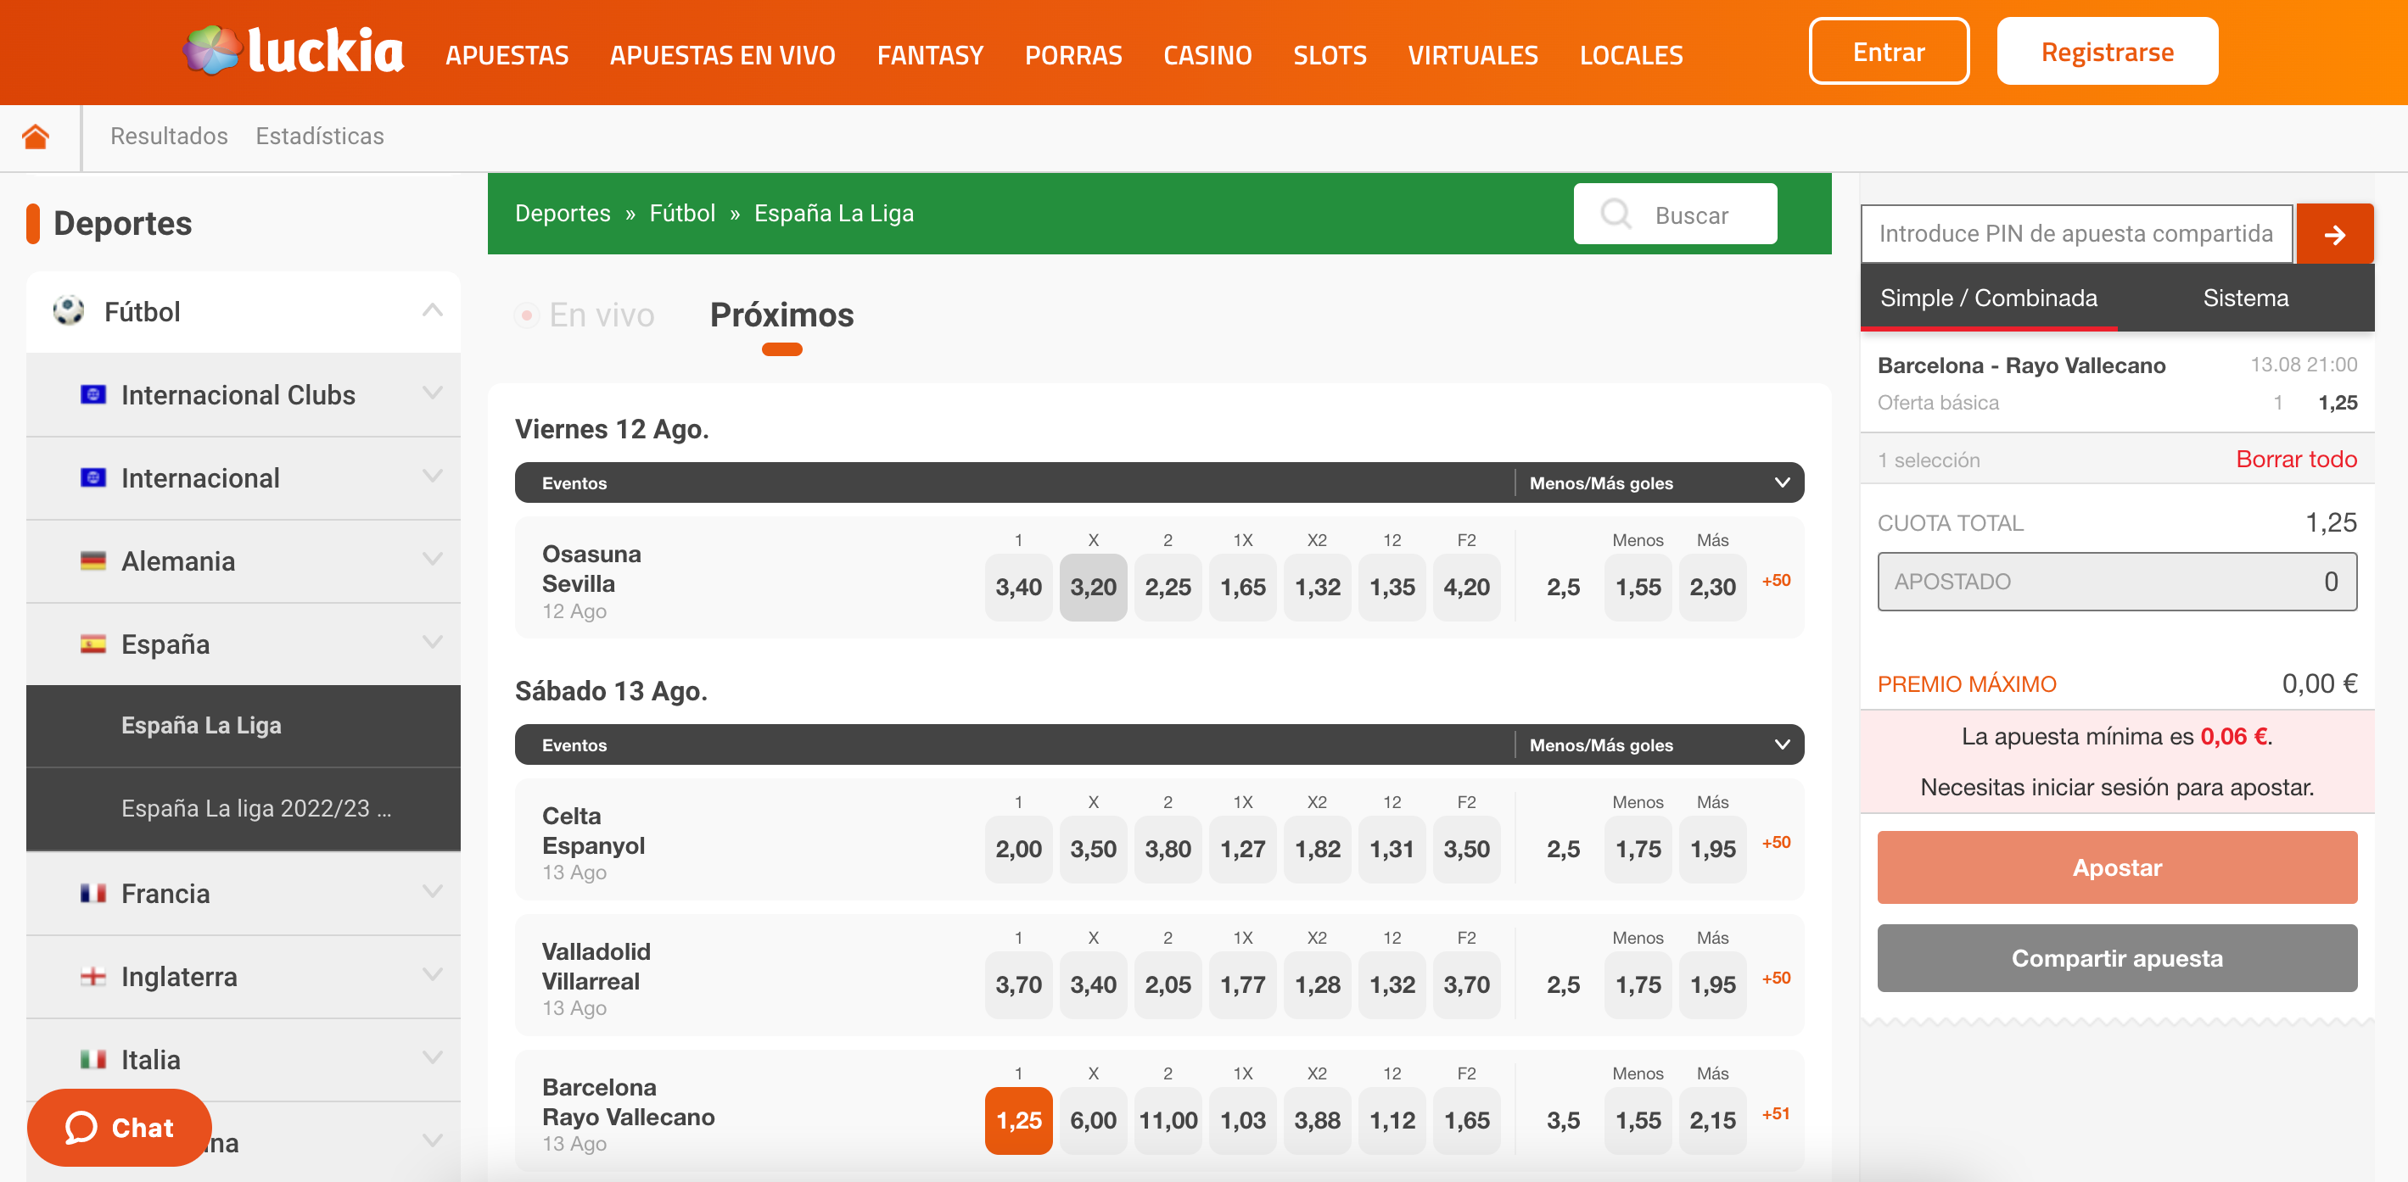Screen dimensions: 2408x1182
Task: Expand the Italia category
Action: [432, 1059]
